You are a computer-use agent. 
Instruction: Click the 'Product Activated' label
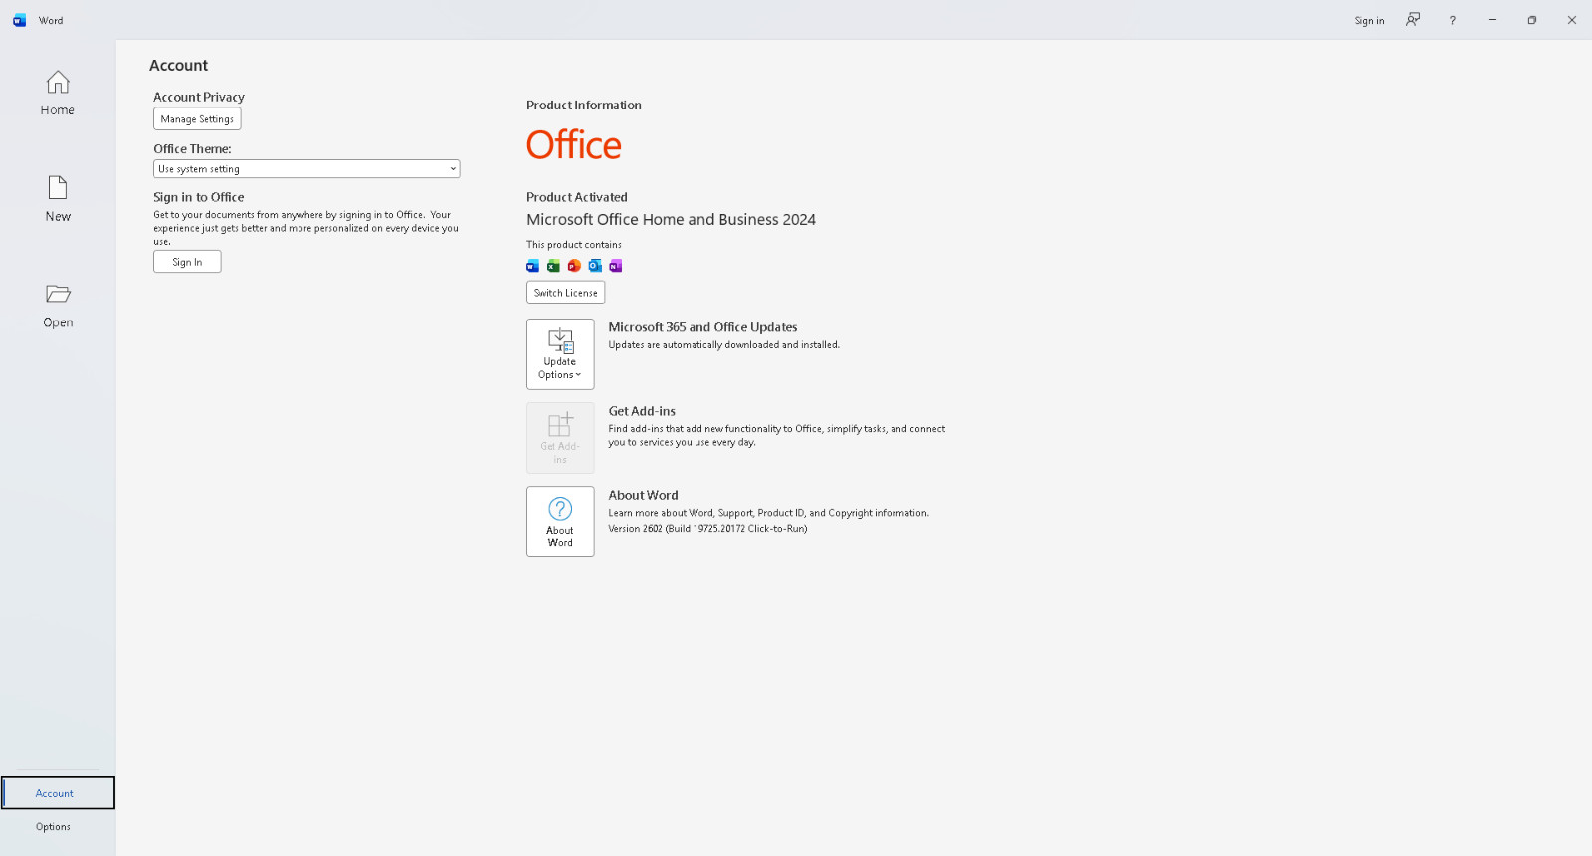[577, 197]
